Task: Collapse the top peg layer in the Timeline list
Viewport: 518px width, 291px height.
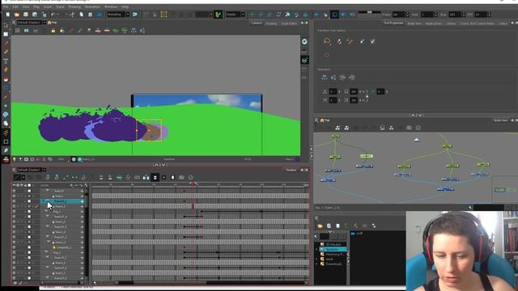Action: click(48, 191)
